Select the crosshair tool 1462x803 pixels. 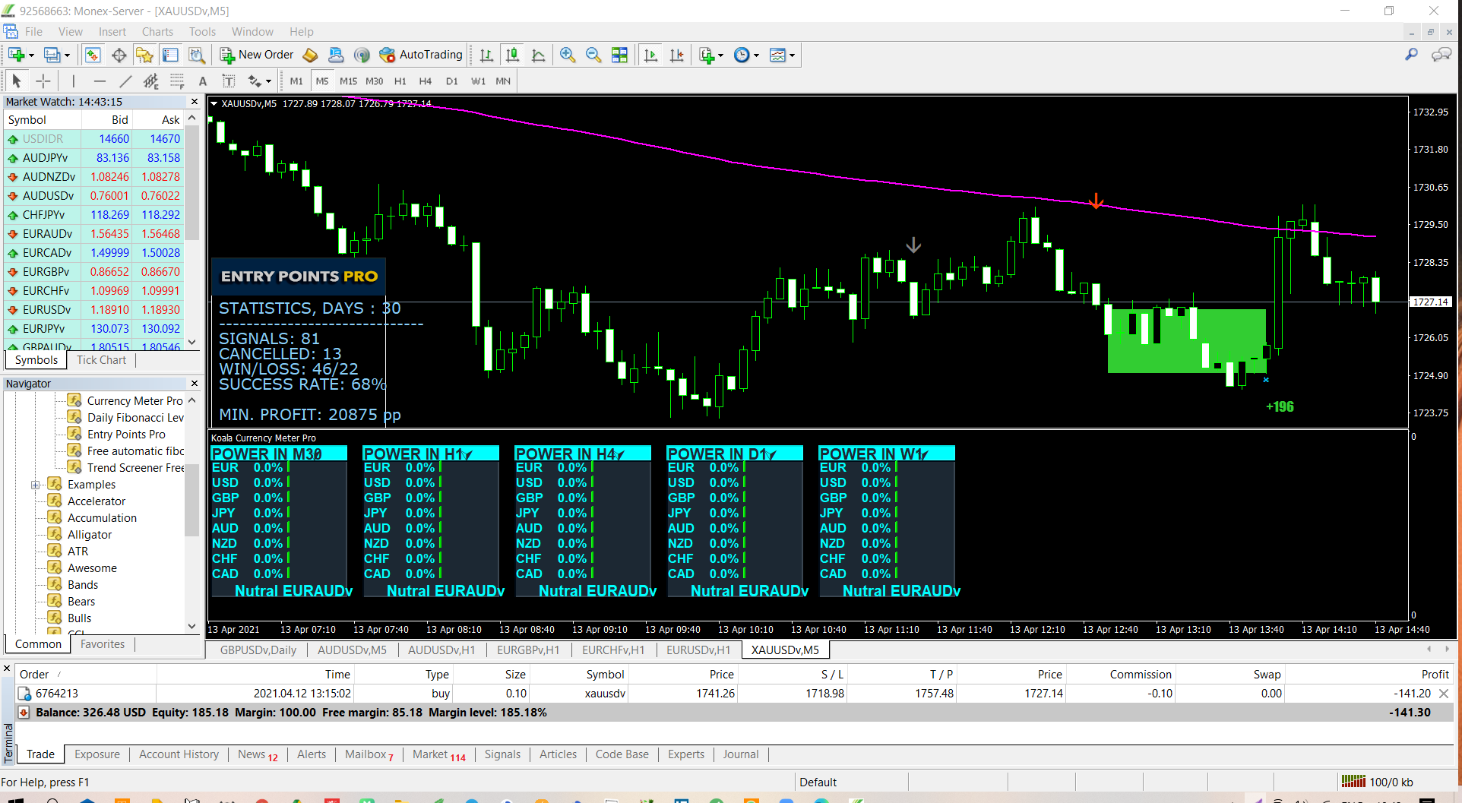tap(43, 81)
